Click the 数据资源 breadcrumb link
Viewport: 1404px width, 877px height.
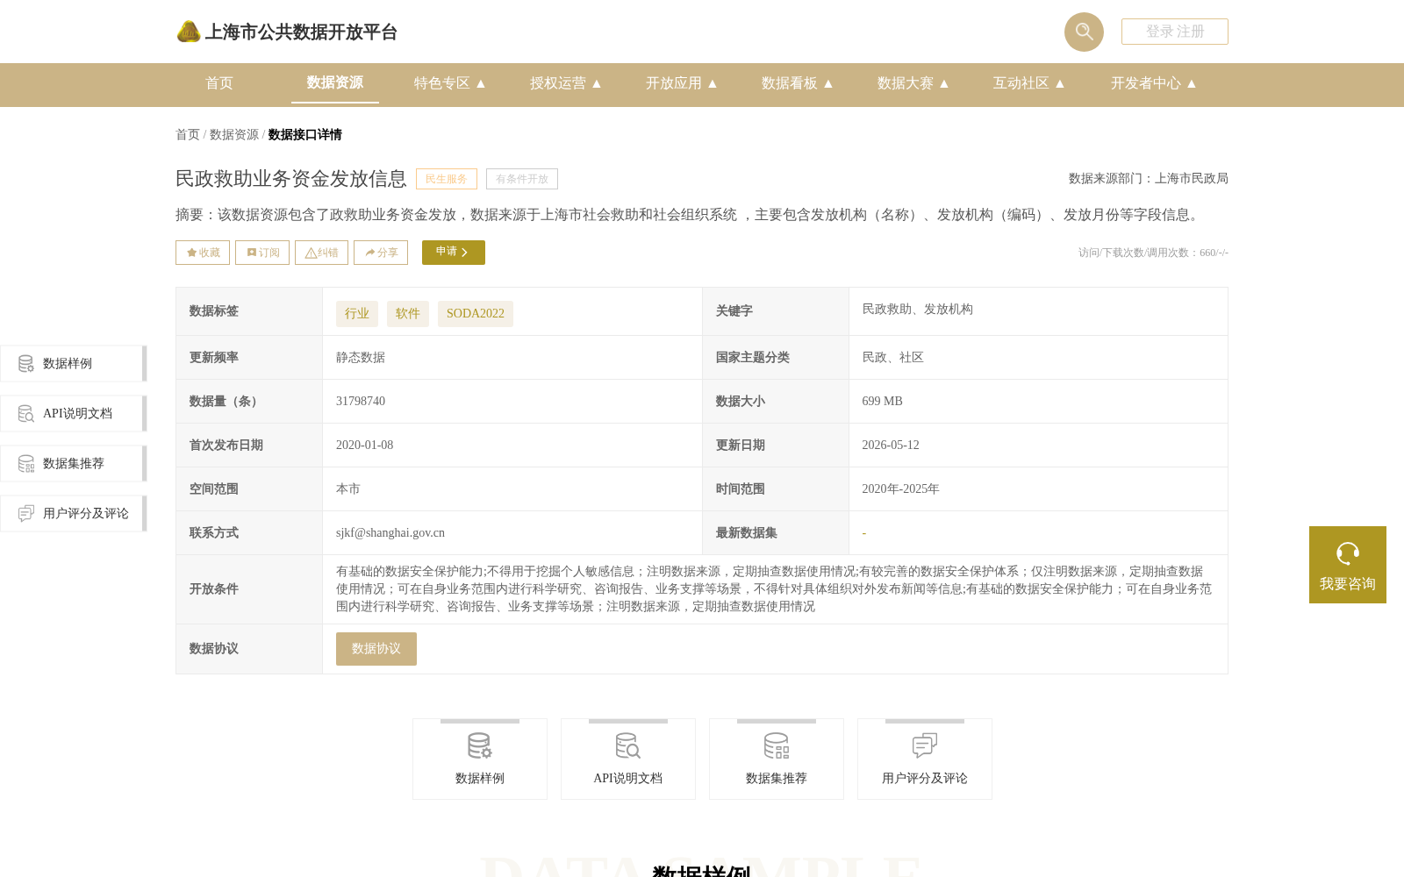234,135
